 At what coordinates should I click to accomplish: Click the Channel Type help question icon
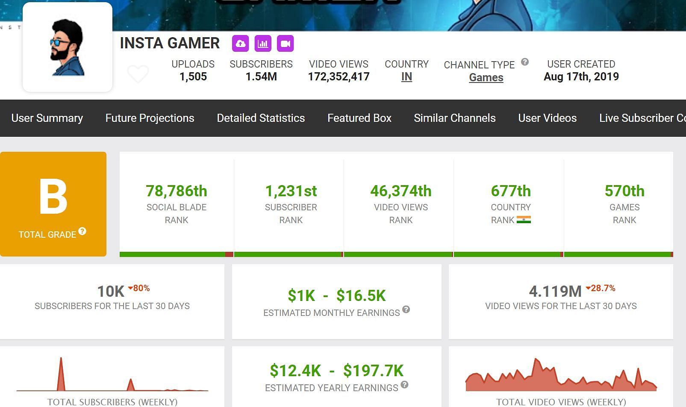pos(525,62)
